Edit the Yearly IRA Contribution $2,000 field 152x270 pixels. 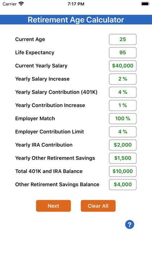pos(123,145)
